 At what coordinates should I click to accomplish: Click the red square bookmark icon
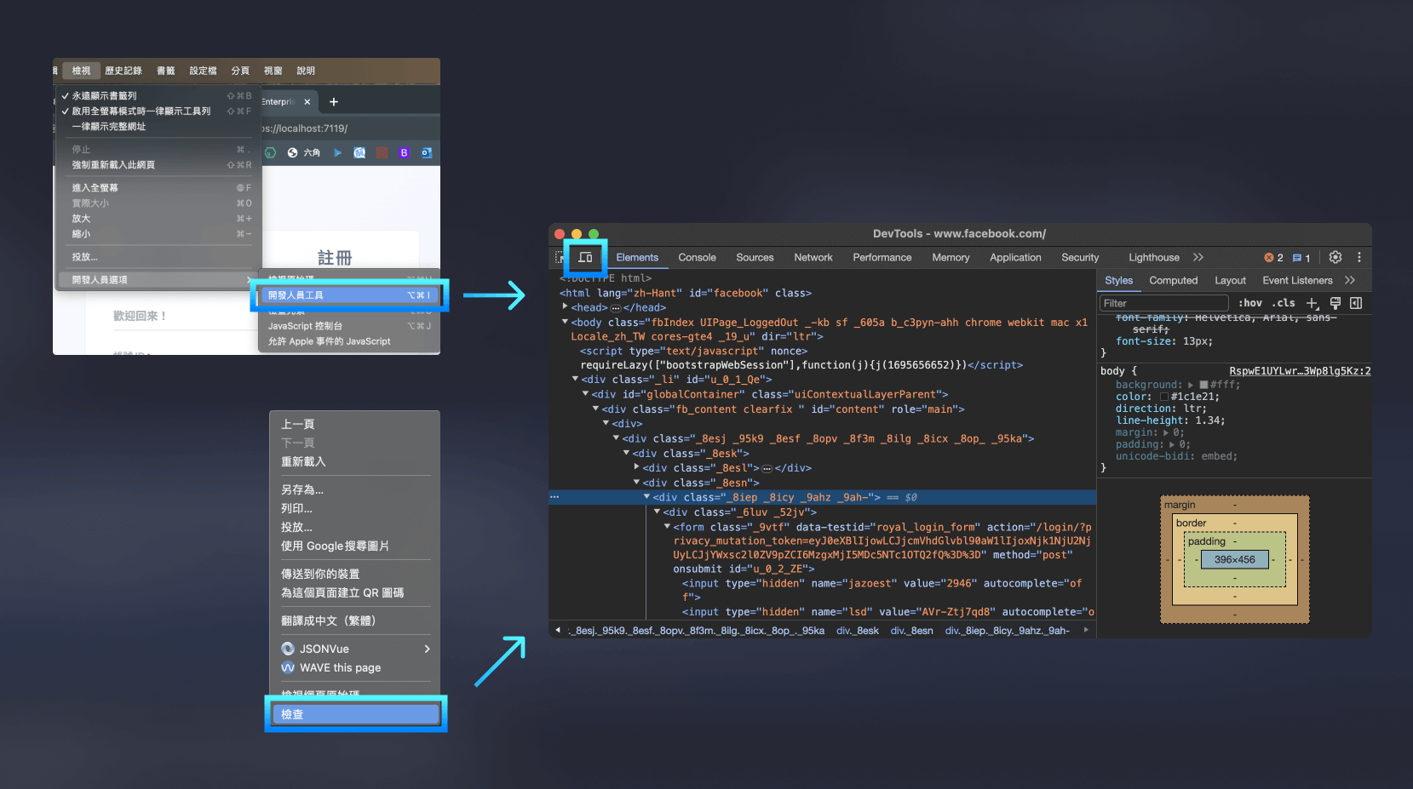(382, 153)
